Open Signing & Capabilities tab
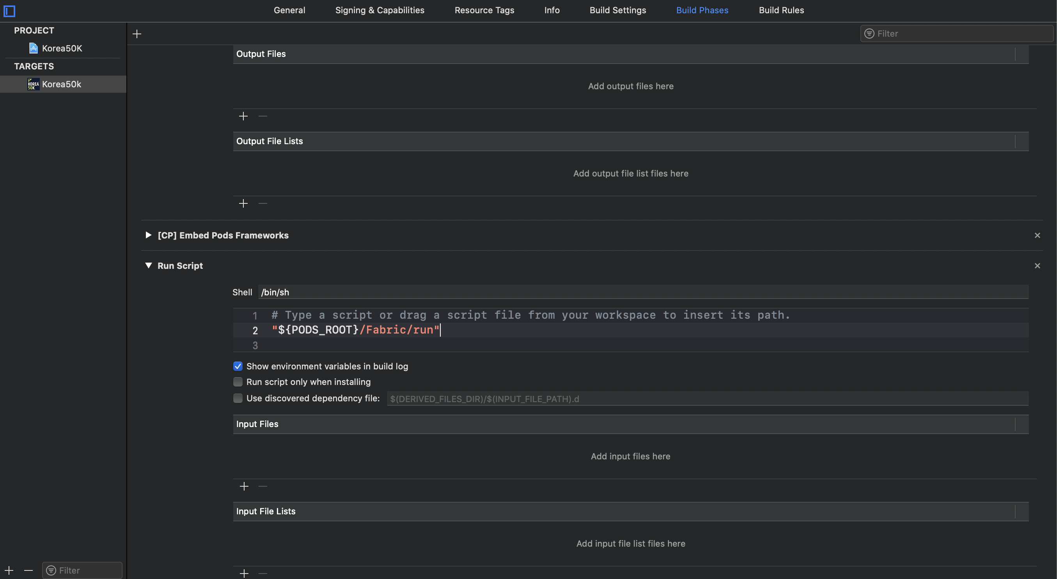Image resolution: width=1057 pixels, height=579 pixels. point(380,10)
